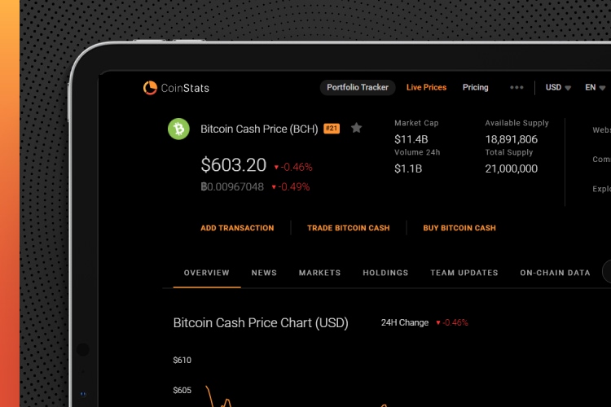This screenshot has width=611, height=407.
Task: Expand the USD currency dropdown
Action: (558, 88)
